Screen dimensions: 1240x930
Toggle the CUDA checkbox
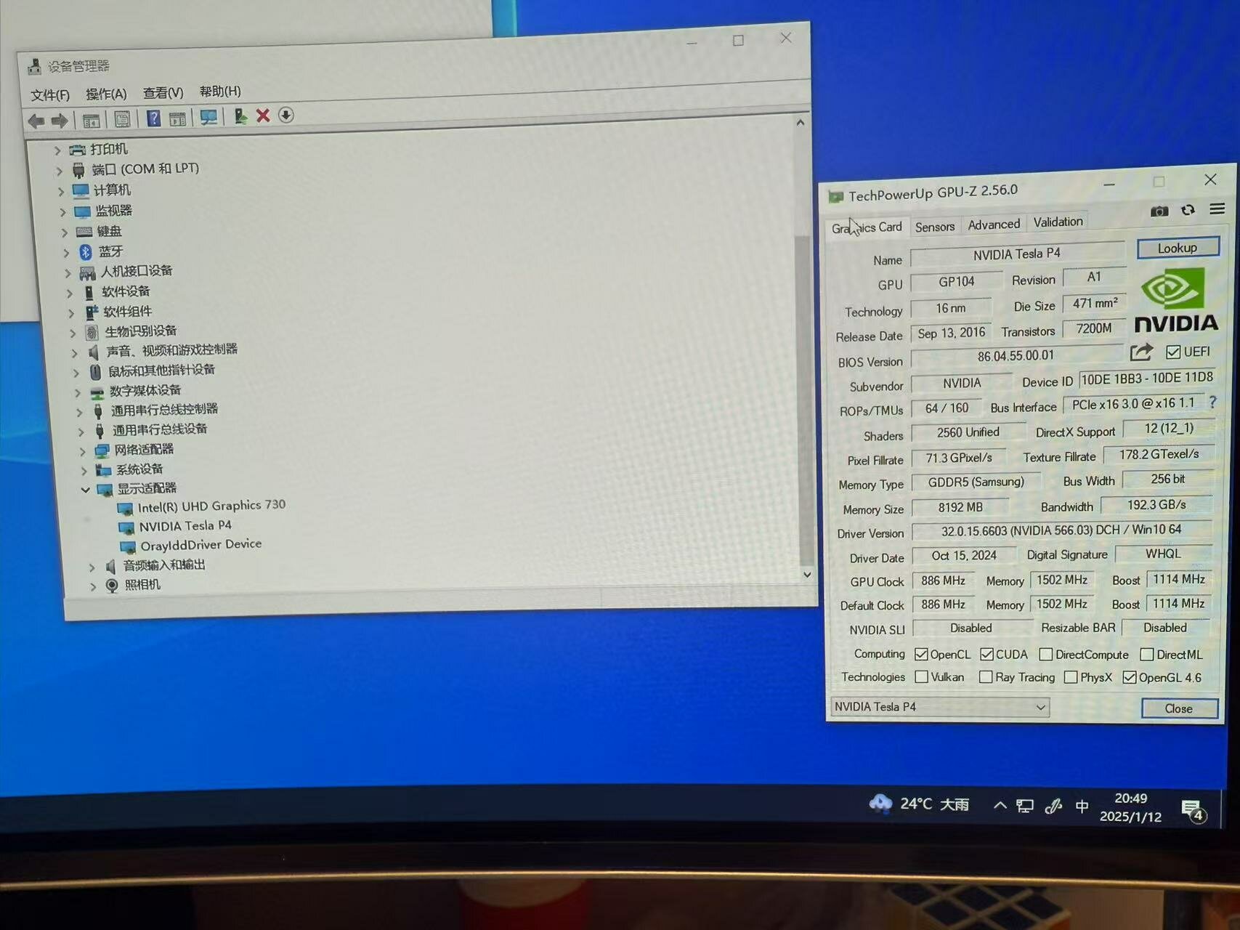coord(986,654)
